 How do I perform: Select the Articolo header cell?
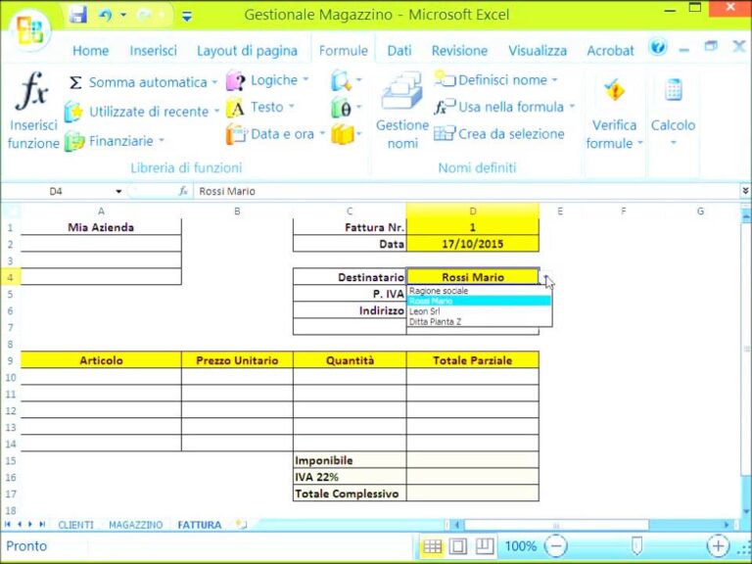click(x=101, y=360)
